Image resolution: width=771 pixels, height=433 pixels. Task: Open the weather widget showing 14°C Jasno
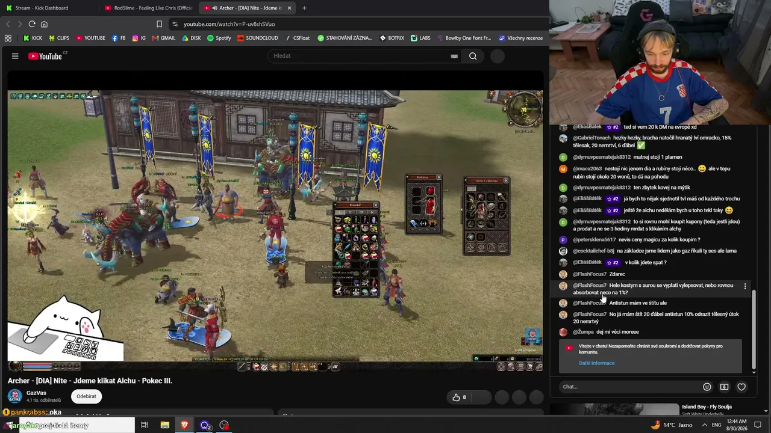(x=672, y=425)
